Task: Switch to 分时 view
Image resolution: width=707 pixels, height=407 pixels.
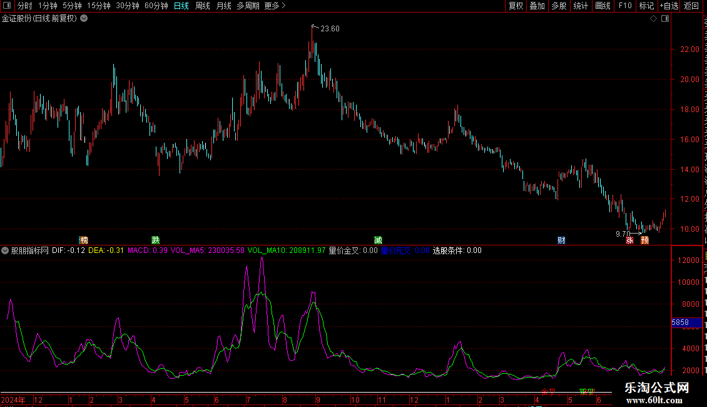Action: pos(25,6)
